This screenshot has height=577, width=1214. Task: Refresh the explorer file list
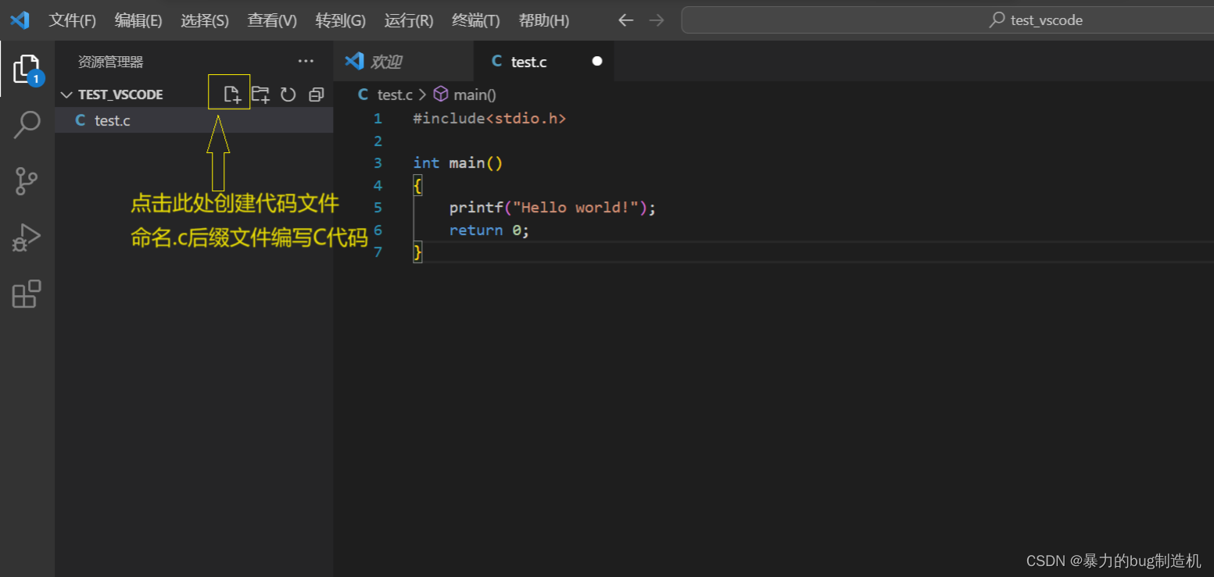pyautogui.click(x=288, y=94)
